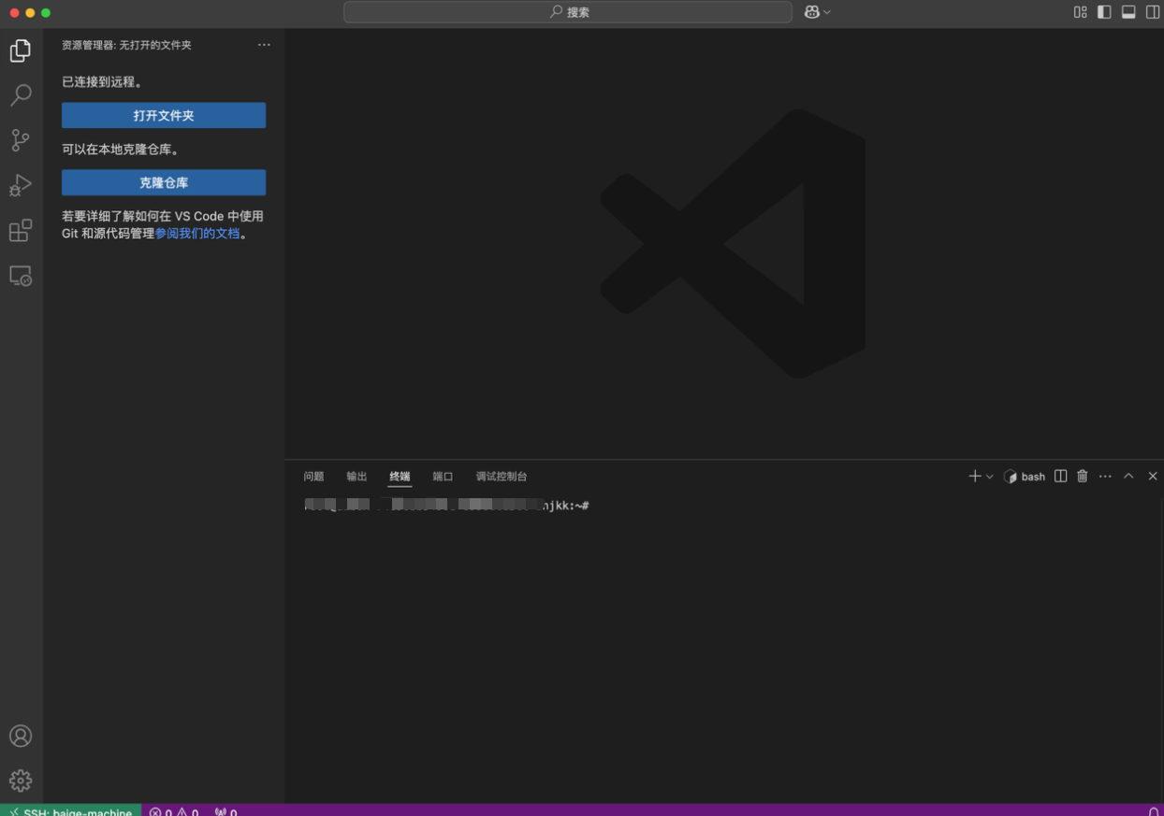Open the Accounts menu icon
Viewport: 1164px width, 816px height.
[21, 736]
